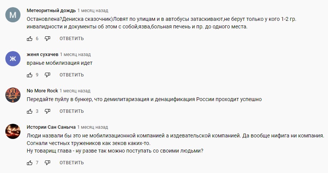Like the Метеоритный дождь comment
Screen dimensions: 328x173
coord(30,39)
